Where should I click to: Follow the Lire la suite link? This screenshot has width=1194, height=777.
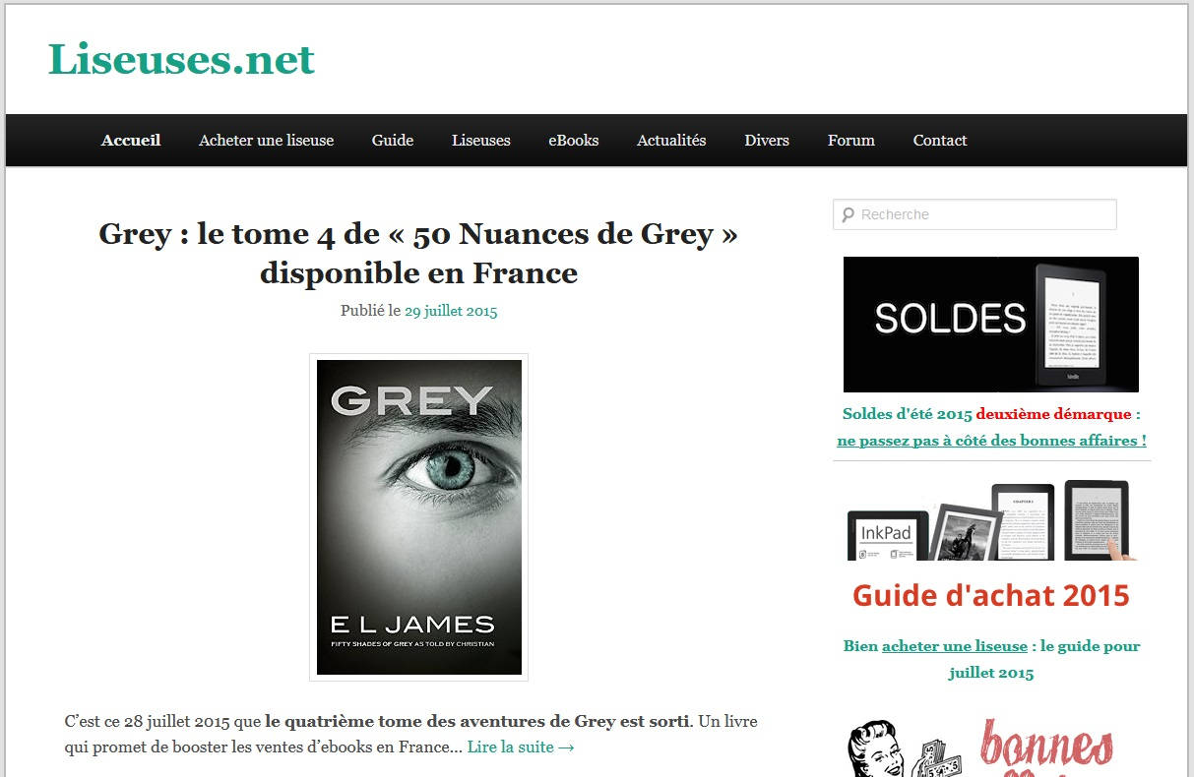coord(521,747)
